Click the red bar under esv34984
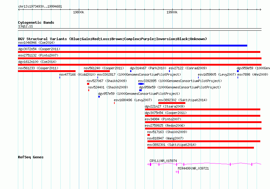Viewport: 270px width, 189px height. [x=203, y=122]
